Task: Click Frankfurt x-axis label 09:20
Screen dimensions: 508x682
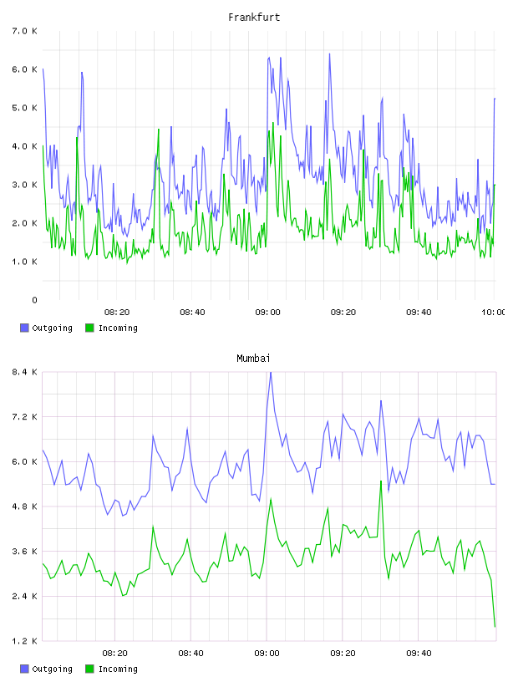Action: tap(343, 313)
